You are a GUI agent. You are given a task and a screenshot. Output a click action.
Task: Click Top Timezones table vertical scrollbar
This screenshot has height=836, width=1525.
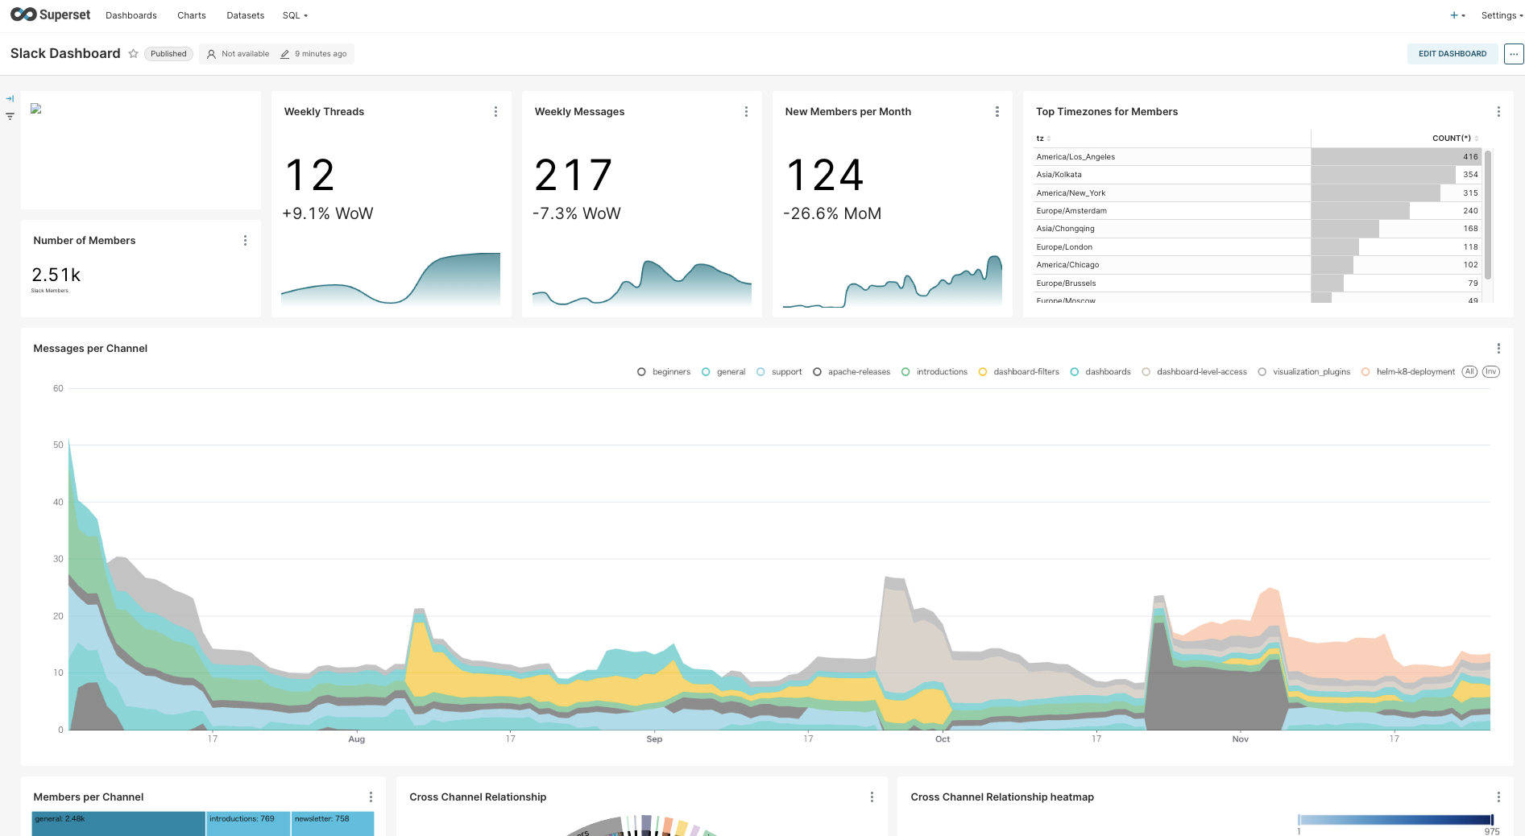[x=1488, y=215]
